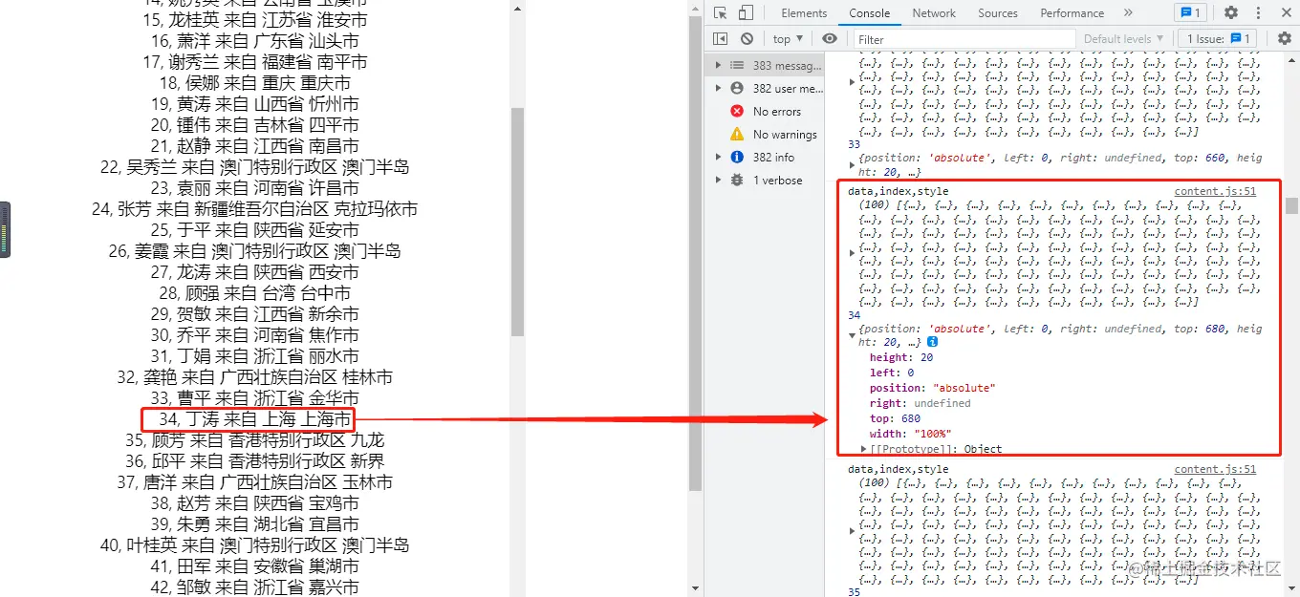The height and width of the screenshot is (597, 1300).
Task: Open the top JavaScript context dropdown
Action: click(x=788, y=39)
